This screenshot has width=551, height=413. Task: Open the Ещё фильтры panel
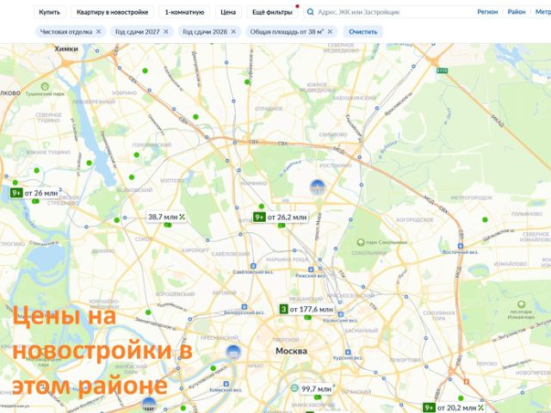pyautogui.click(x=272, y=12)
